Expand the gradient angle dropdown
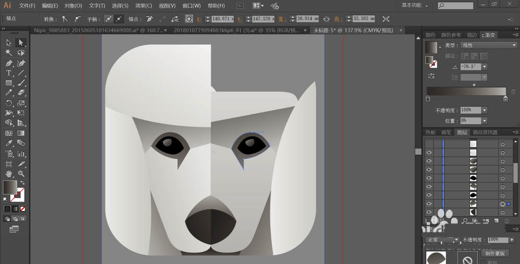520x264 pixels. [485, 67]
